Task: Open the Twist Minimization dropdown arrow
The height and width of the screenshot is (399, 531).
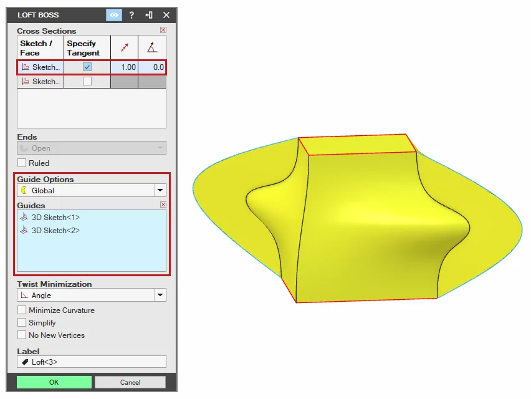Action: [160, 295]
